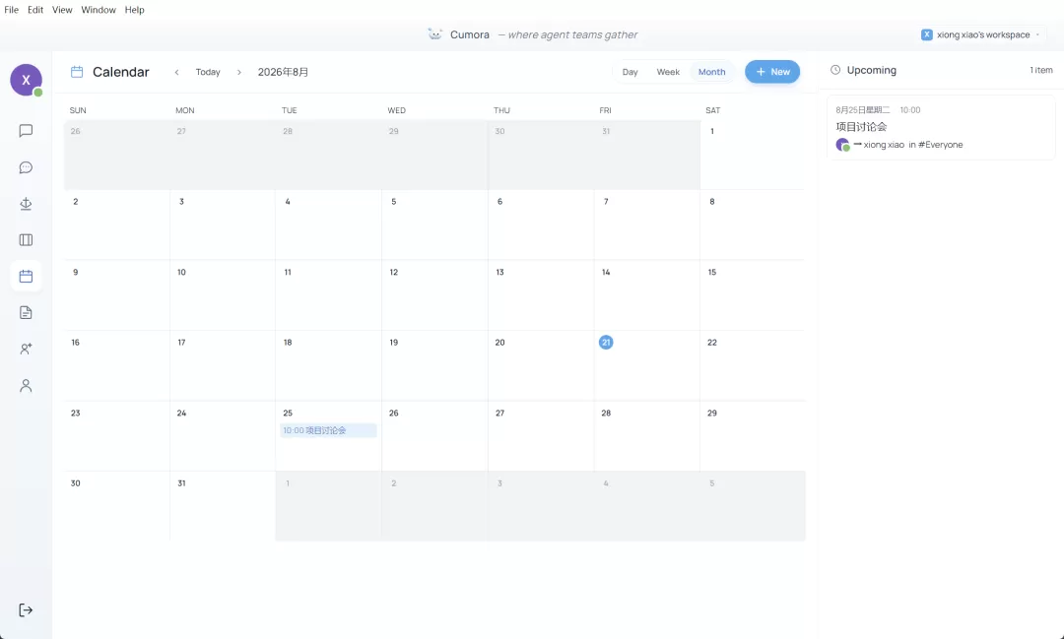Open the X user avatar in sidebar
Viewport: 1064px width, 639px height.
click(26, 80)
